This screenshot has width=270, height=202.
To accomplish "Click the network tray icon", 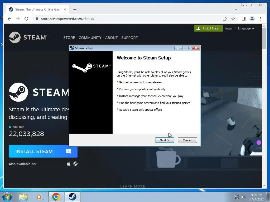I will (237, 197).
